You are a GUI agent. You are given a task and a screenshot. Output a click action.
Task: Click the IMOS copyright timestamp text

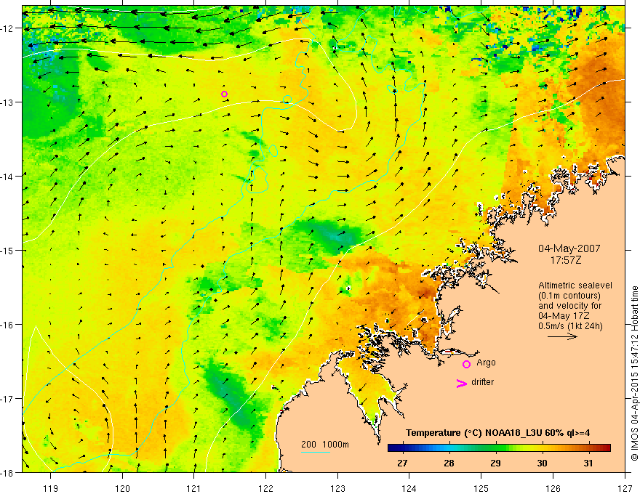(634, 373)
